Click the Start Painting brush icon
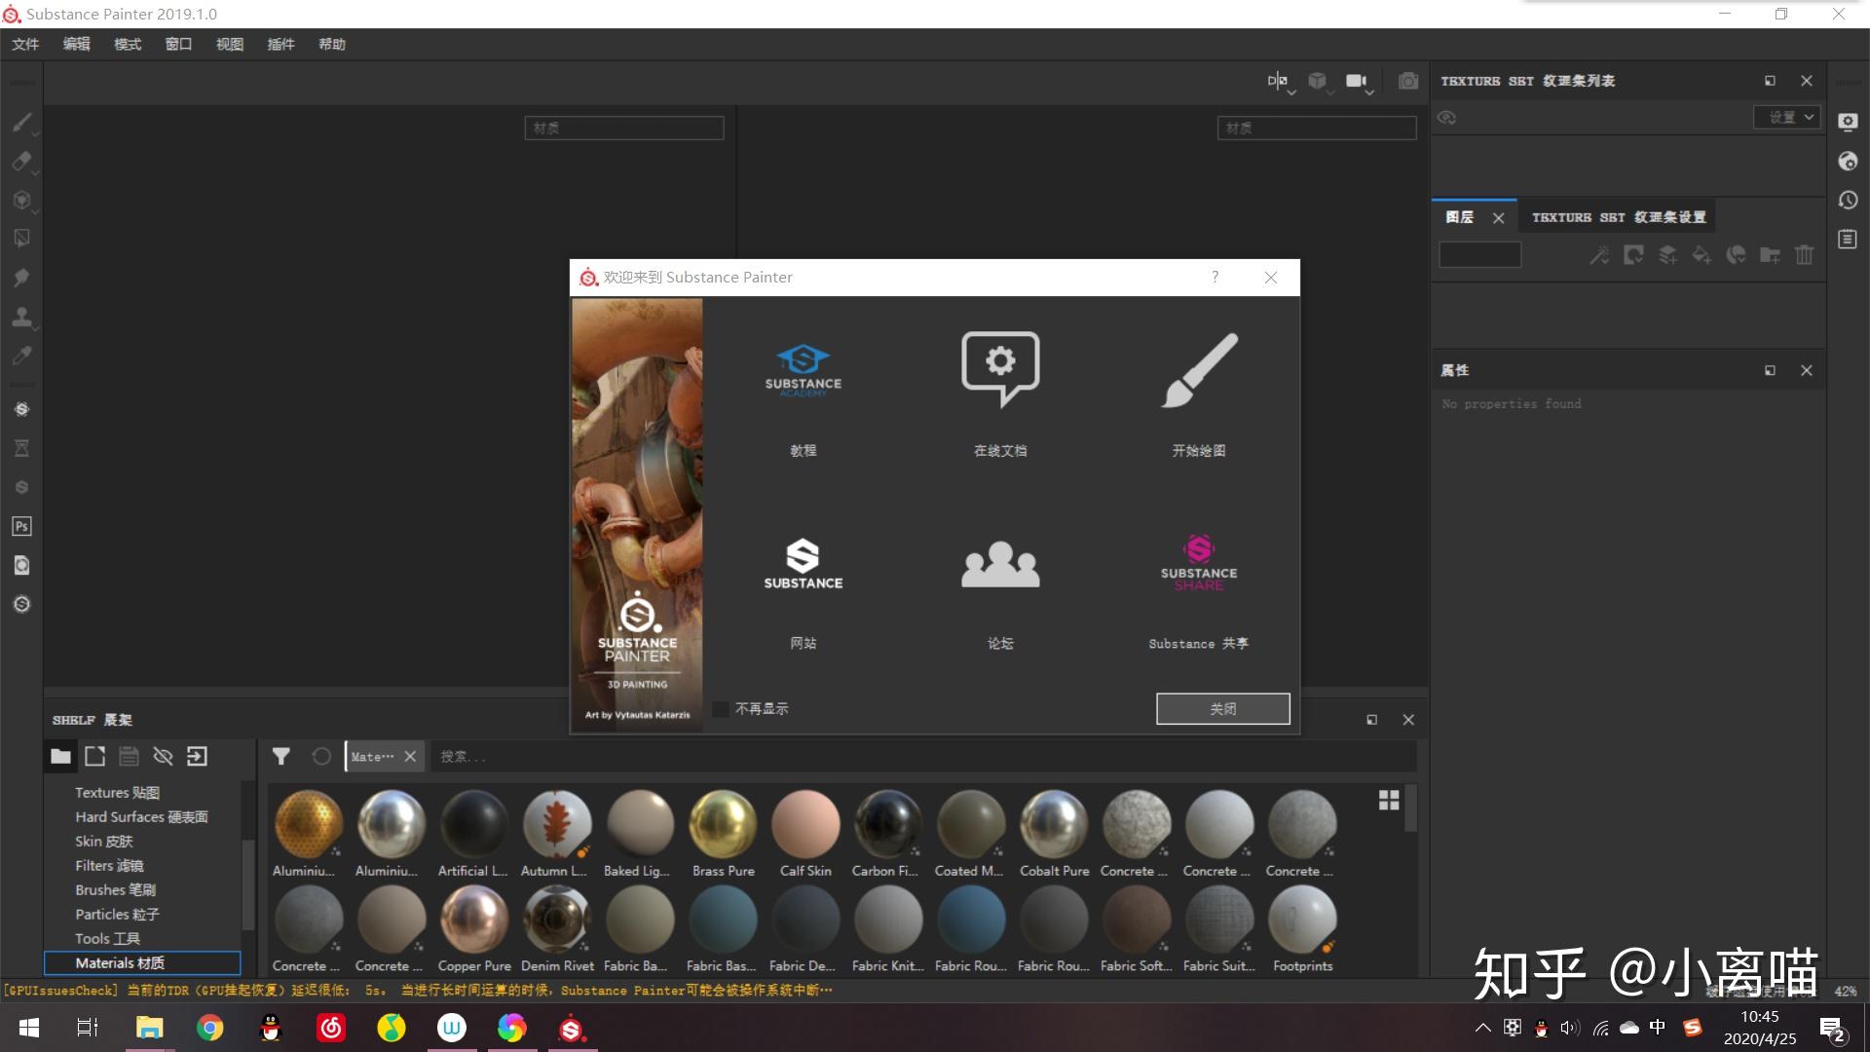This screenshot has height=1052, width=1870. pyautogui.click(x=1199, y=370)
